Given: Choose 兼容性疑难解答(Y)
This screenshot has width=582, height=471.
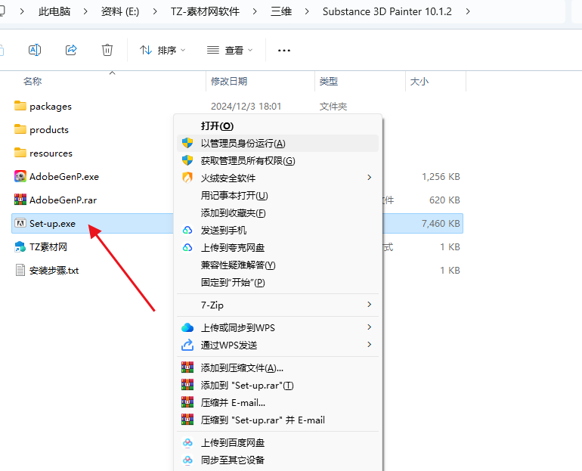Looking at the screenshot, I should (277, 265).
